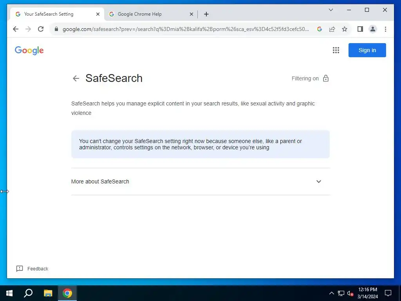Click the Filtering on status text

coord(305,78)
